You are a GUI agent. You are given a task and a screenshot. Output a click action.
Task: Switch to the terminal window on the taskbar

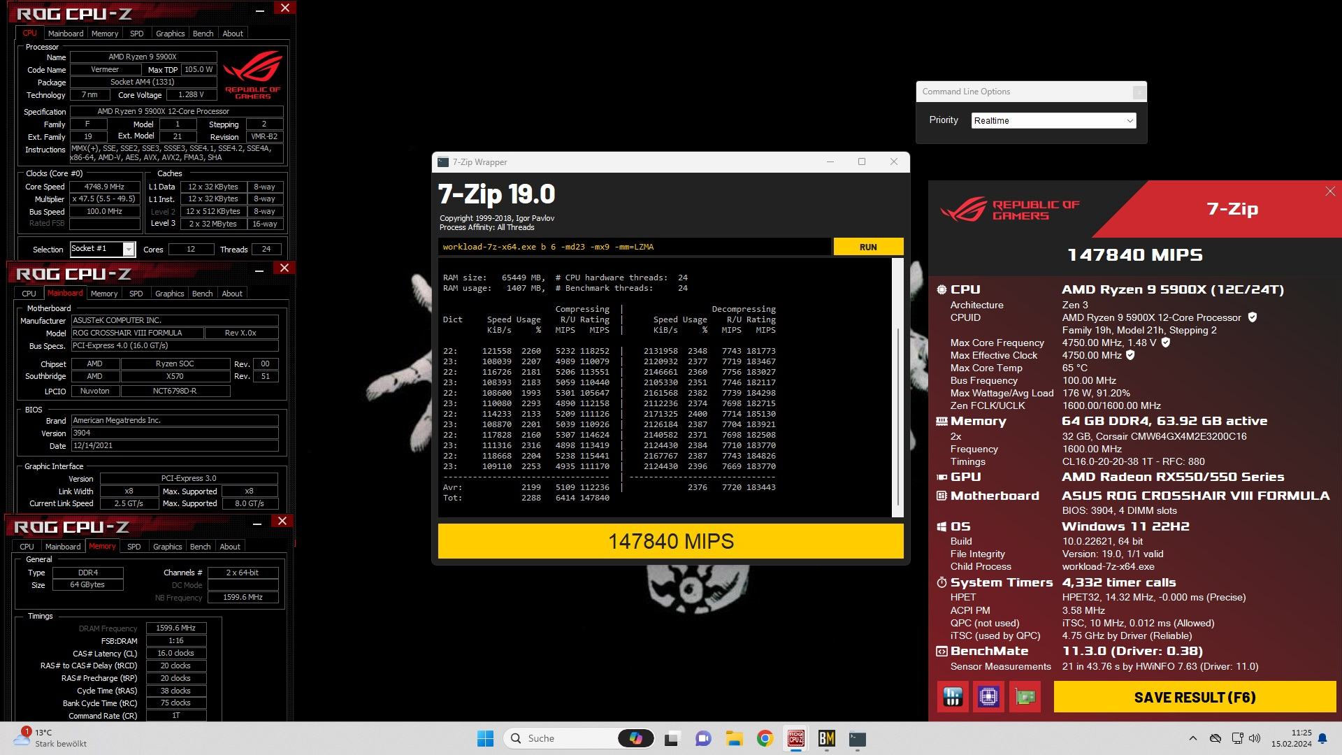coord(858,738)
